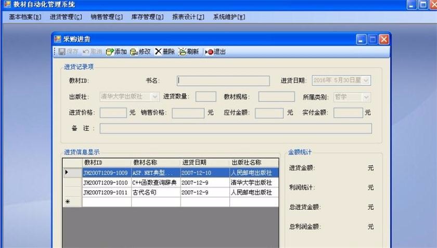Click the 进货数量 quantity input field
Viewport: 437px width, 248px height.
click(205, 97)
